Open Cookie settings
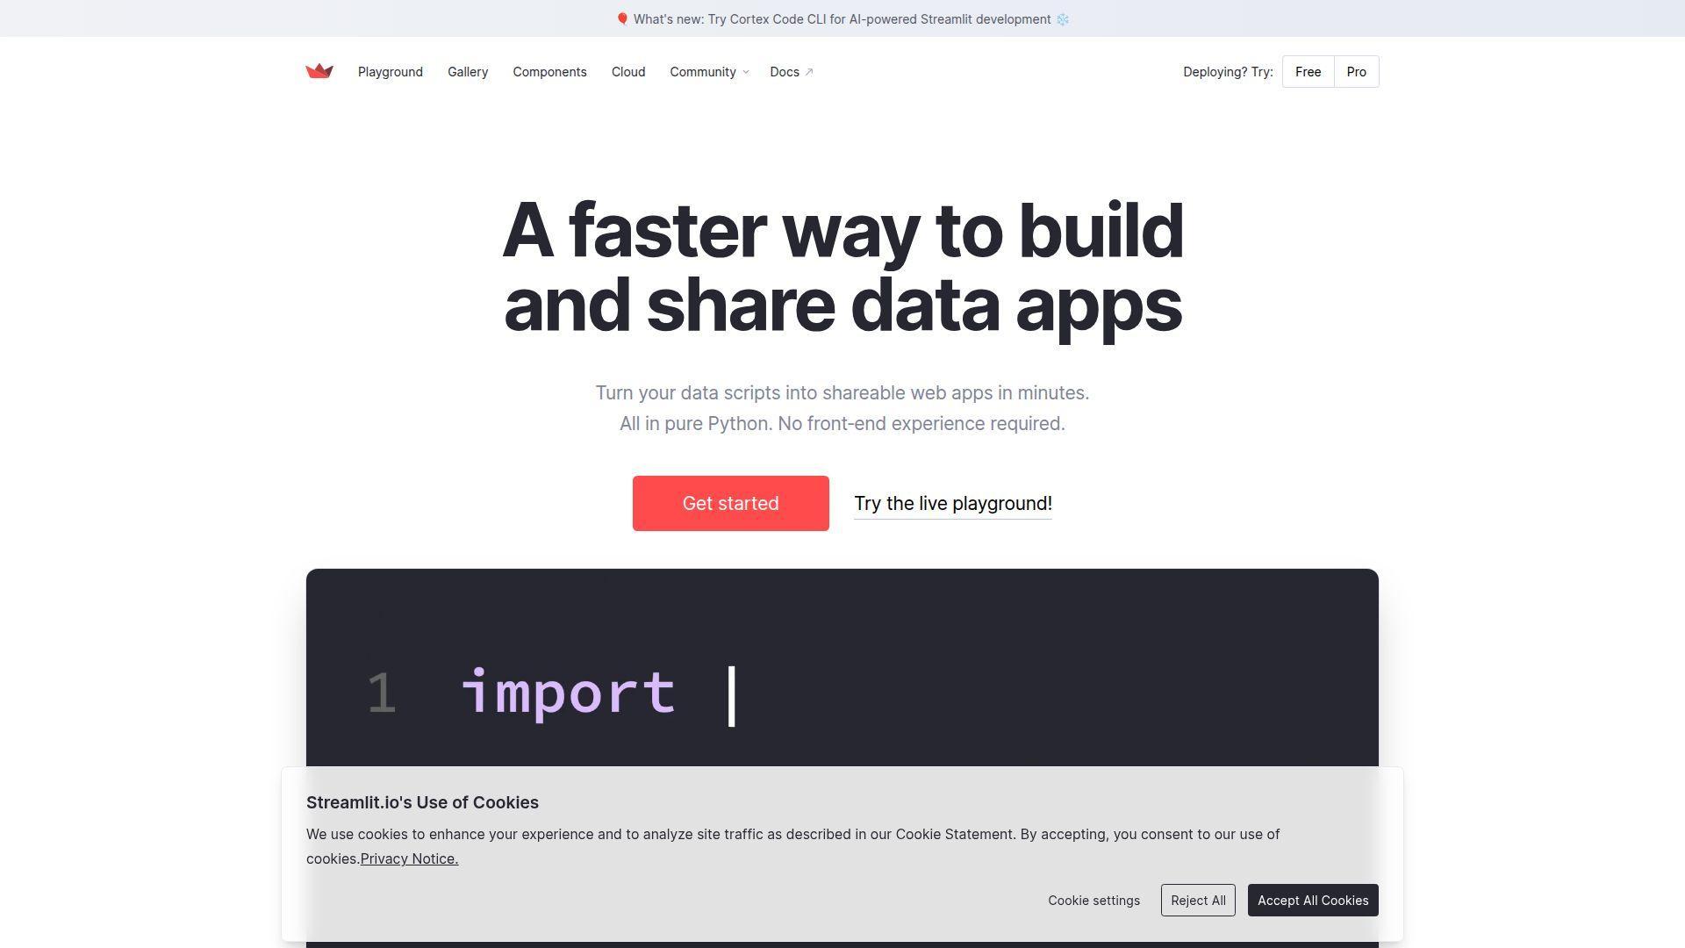Image resolution: width=1685 pixels, height=948 pixels. tap(1093, 901)
